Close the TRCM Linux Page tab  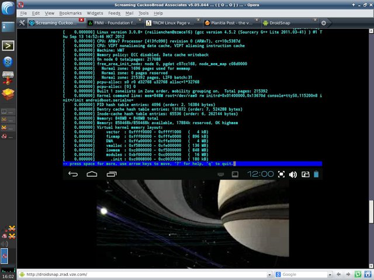[198, 20]
